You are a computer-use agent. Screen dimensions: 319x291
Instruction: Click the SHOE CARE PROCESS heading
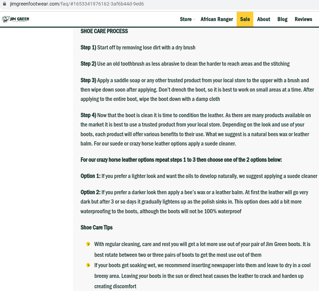[x=104, y=31]
